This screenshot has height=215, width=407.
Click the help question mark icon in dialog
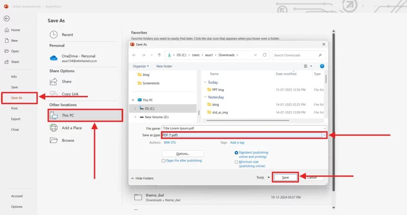322,66
